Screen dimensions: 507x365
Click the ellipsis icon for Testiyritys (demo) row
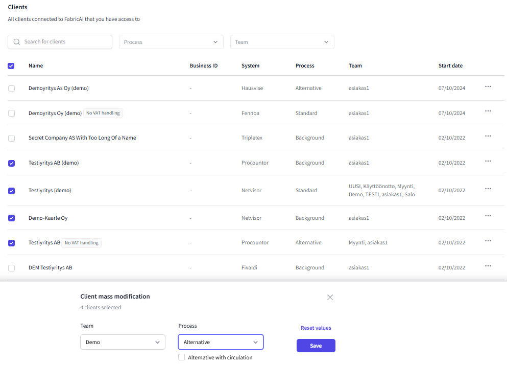[x=488, y=189]
